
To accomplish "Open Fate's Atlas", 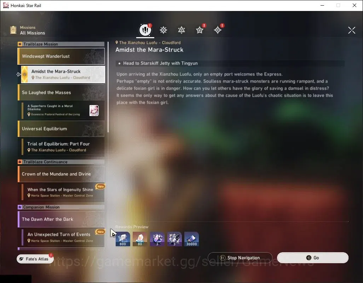I will 35,259.
